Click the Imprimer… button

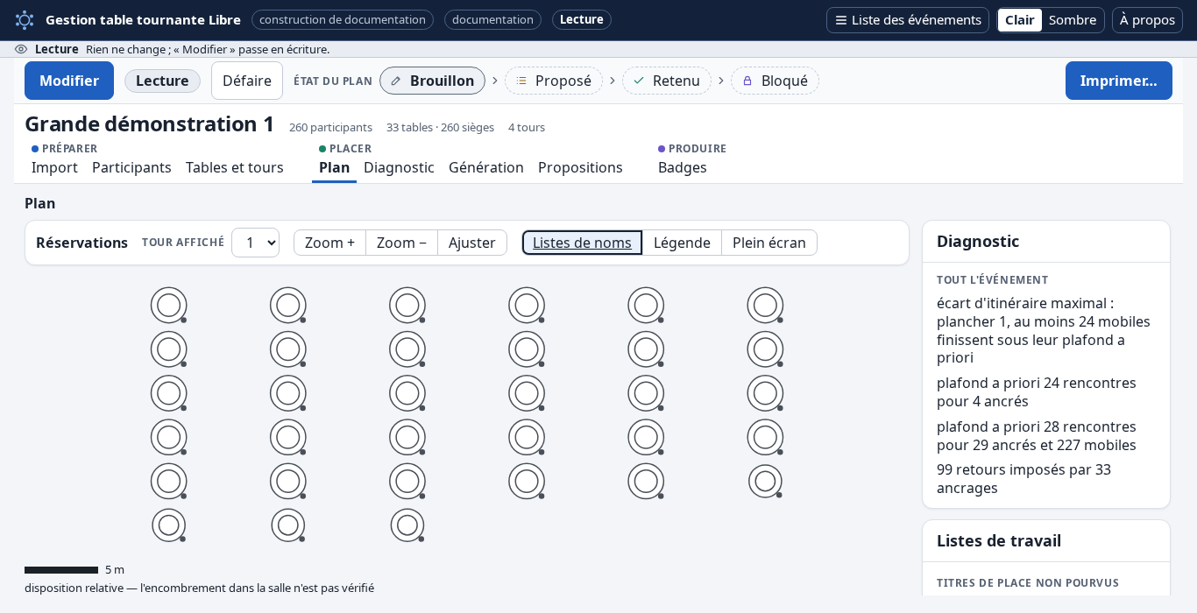pos(1119,81)
